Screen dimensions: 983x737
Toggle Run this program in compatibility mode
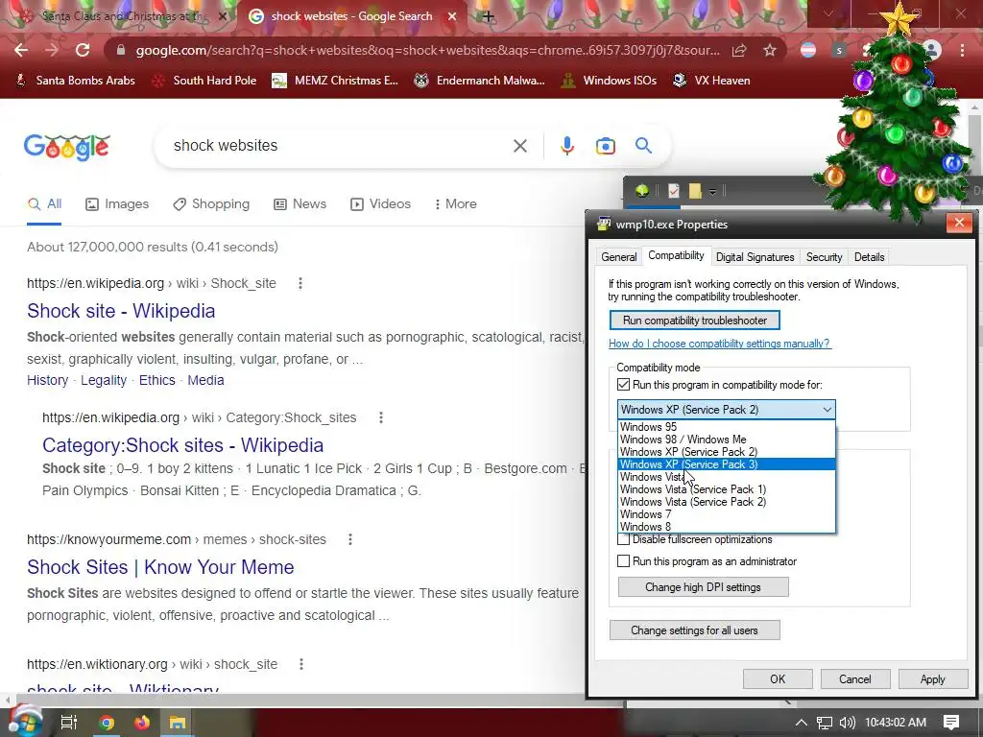(623, 384)
